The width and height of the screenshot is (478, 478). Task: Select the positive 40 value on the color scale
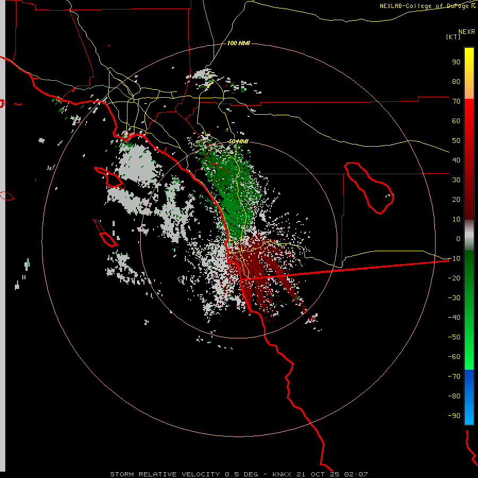(456, 160)
